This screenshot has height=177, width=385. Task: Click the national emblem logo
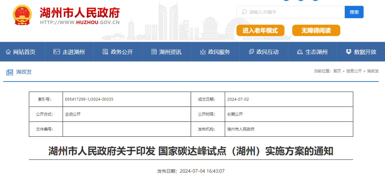[x=22, y=15]
